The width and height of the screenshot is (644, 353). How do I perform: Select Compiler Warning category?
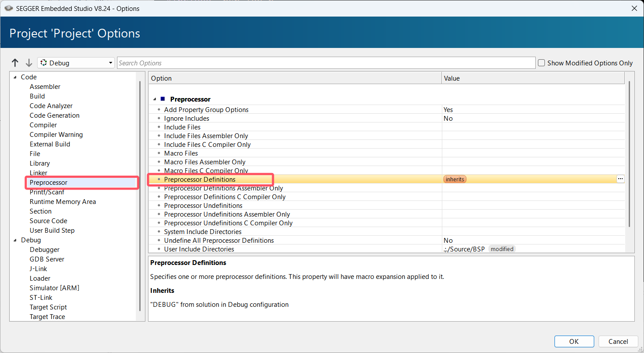[x=56, y=135]
